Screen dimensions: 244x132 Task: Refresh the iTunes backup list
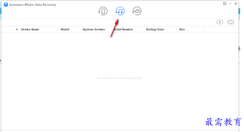(x=231, y=22)
